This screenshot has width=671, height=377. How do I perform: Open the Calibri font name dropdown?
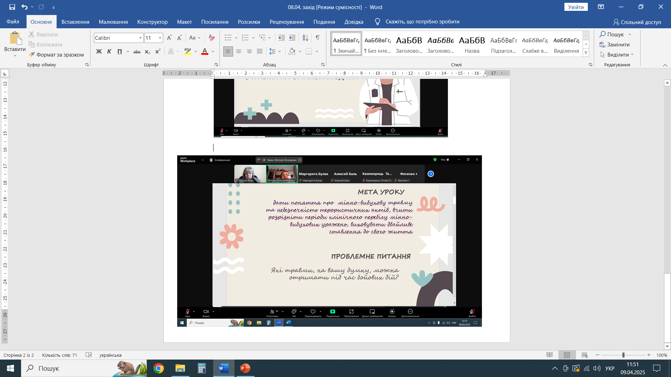point(140,38)
